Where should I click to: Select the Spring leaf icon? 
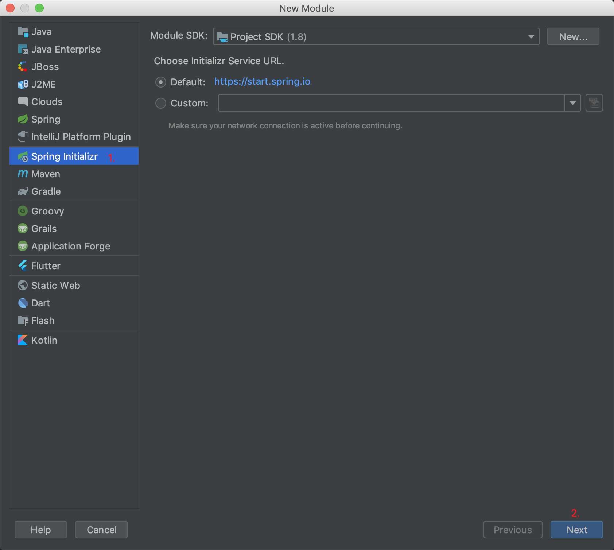[23, 119]
